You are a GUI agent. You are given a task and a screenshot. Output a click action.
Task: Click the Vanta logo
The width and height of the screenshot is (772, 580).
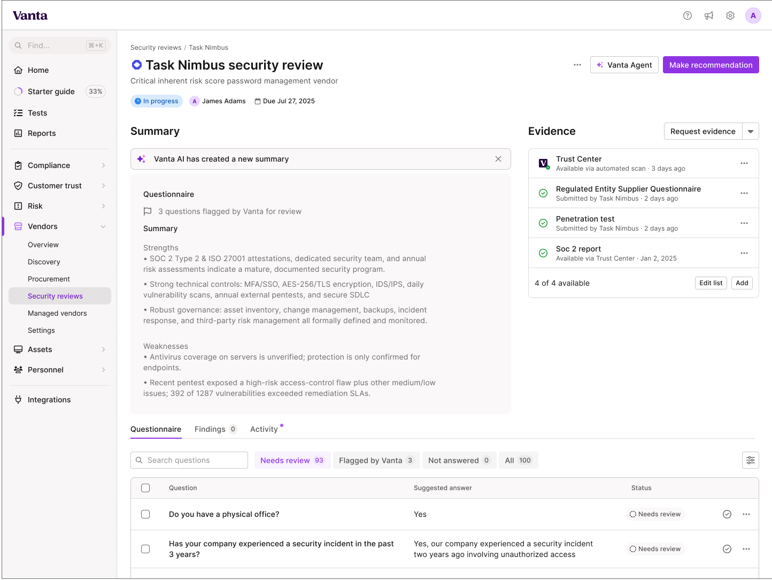click(30, 16)
